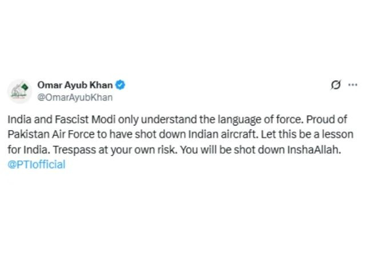Click the word 'Khan' in the display name

101,85
